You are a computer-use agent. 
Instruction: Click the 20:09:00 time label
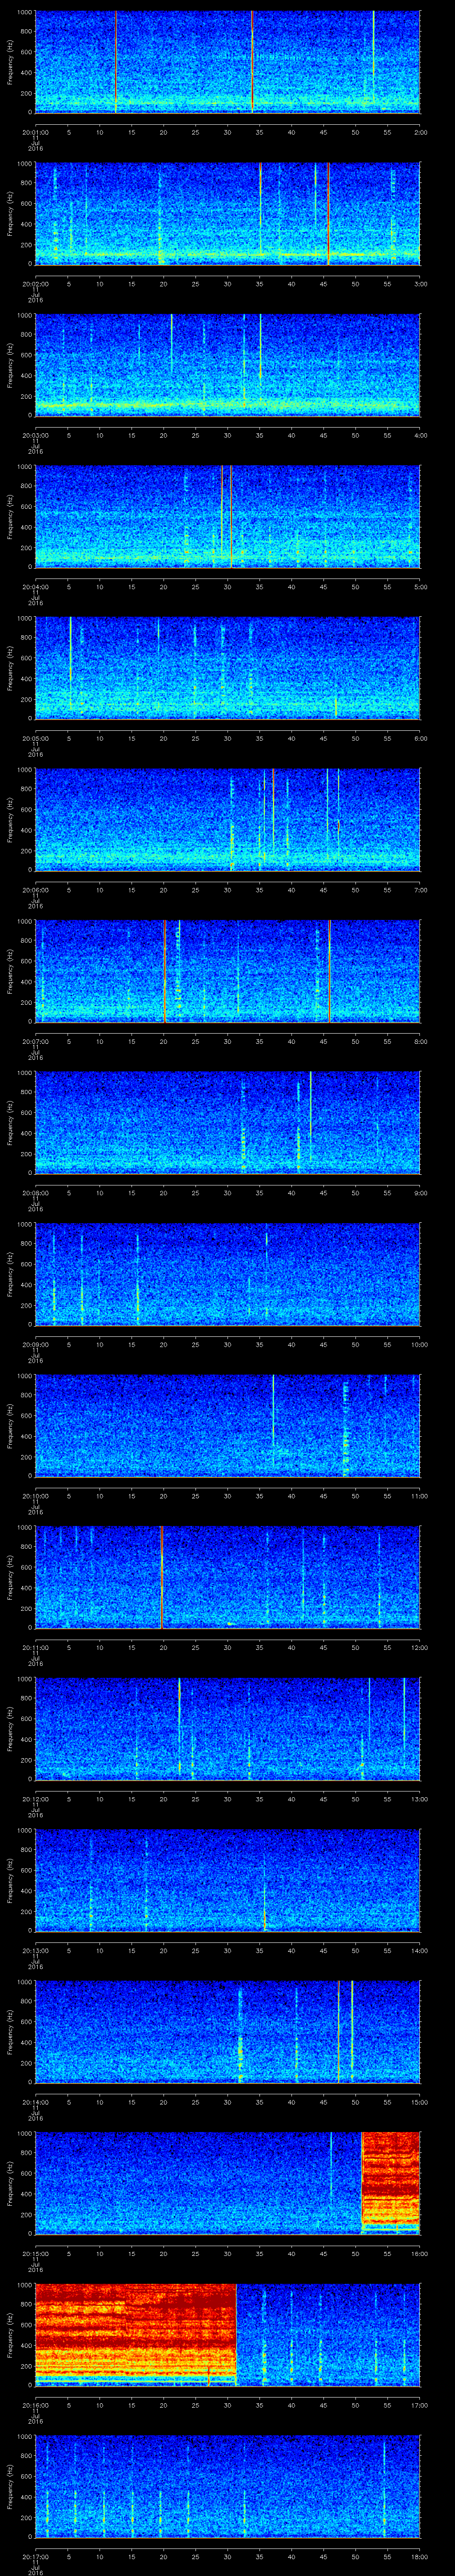point(35,1343)
